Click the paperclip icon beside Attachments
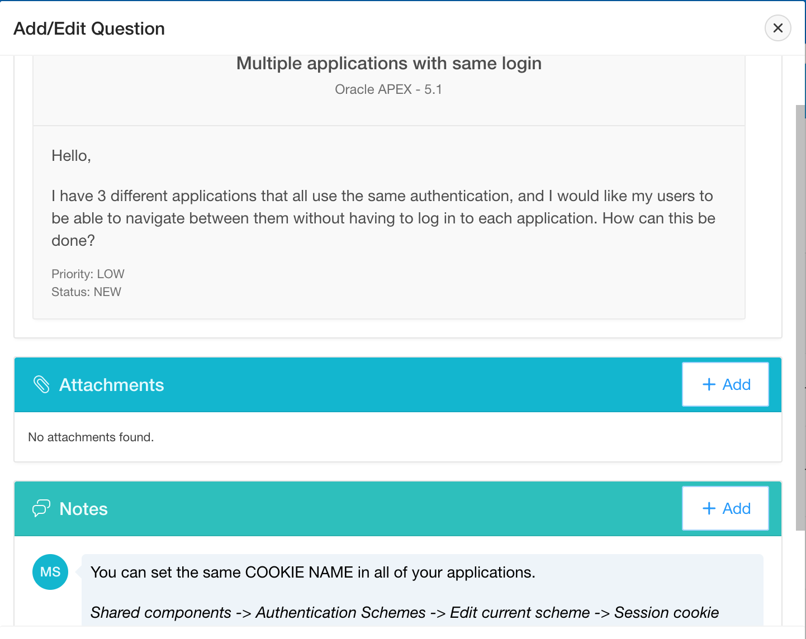Viewport: 806px width, 639px height. click(x=41, y=384)
